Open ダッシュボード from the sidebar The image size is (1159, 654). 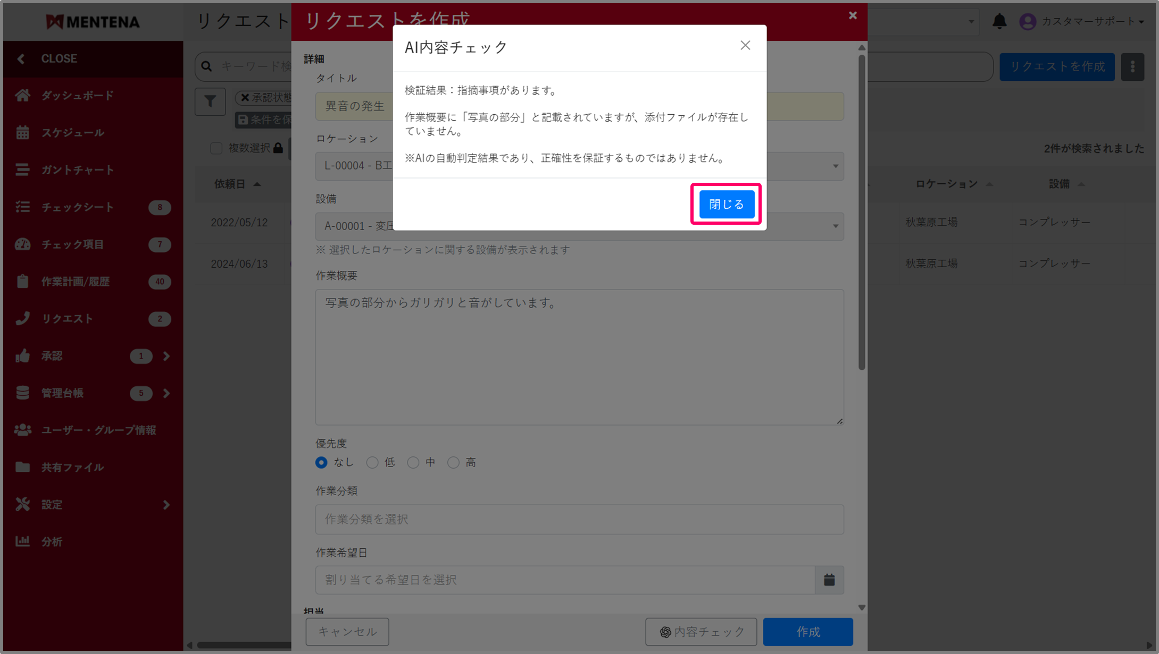[77, 96]
